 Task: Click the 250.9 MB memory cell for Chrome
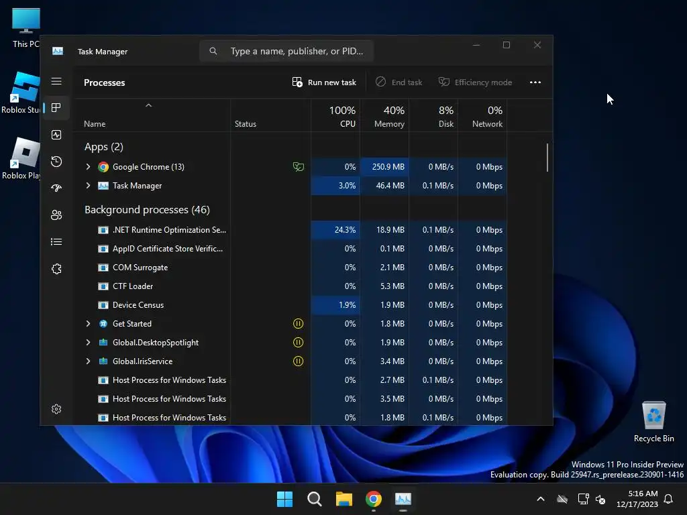click(x=384, y=167)
